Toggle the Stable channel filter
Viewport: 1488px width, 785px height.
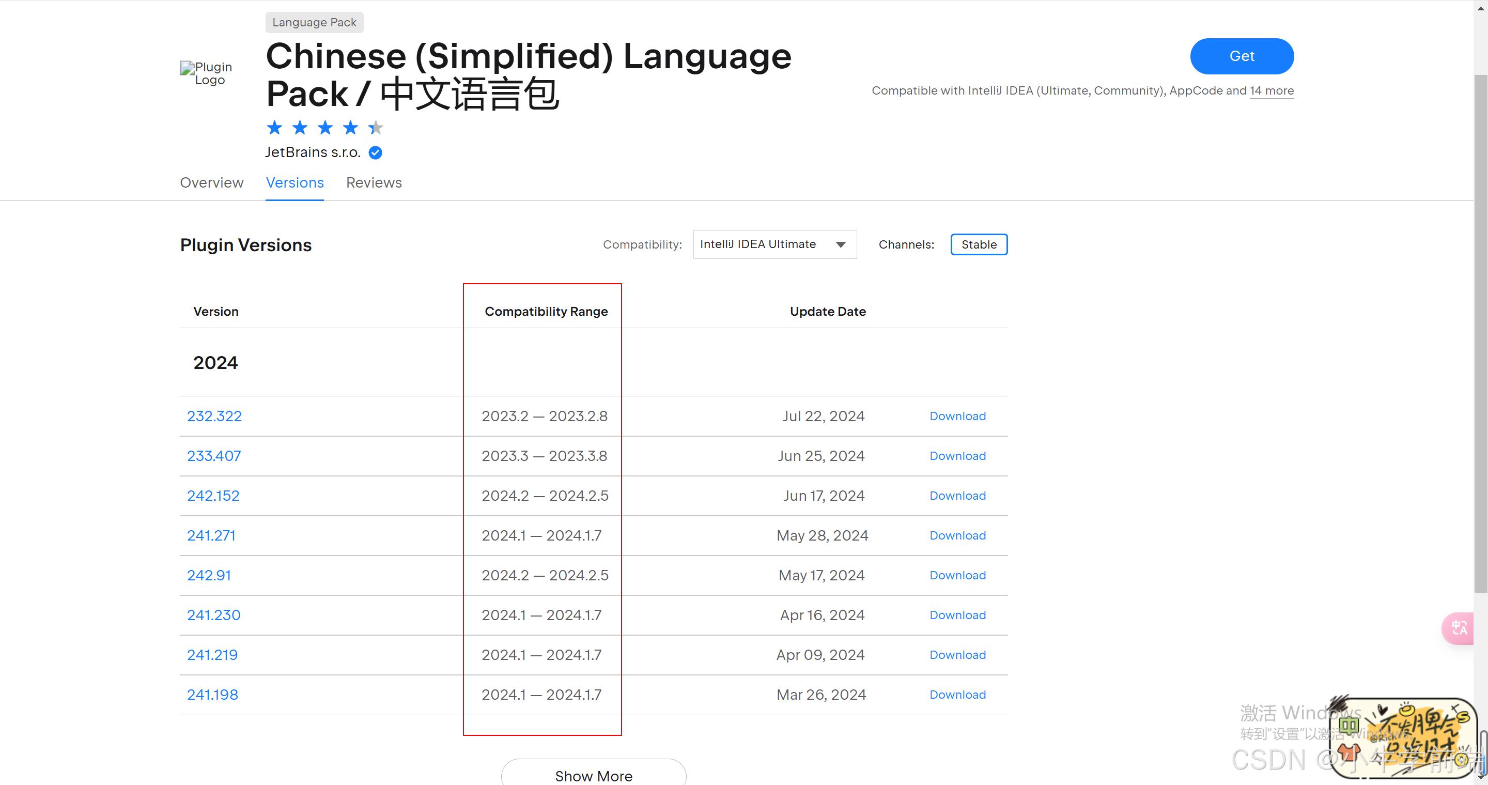click(979, 244)
